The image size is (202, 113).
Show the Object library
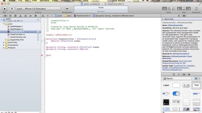tap(184, 74)
